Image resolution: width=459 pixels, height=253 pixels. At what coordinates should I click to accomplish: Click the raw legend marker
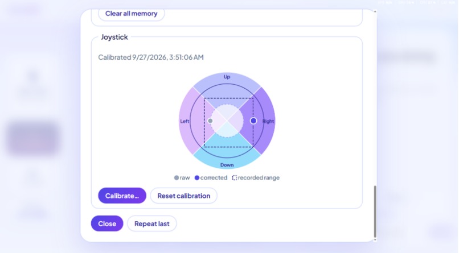coord(176,177)
